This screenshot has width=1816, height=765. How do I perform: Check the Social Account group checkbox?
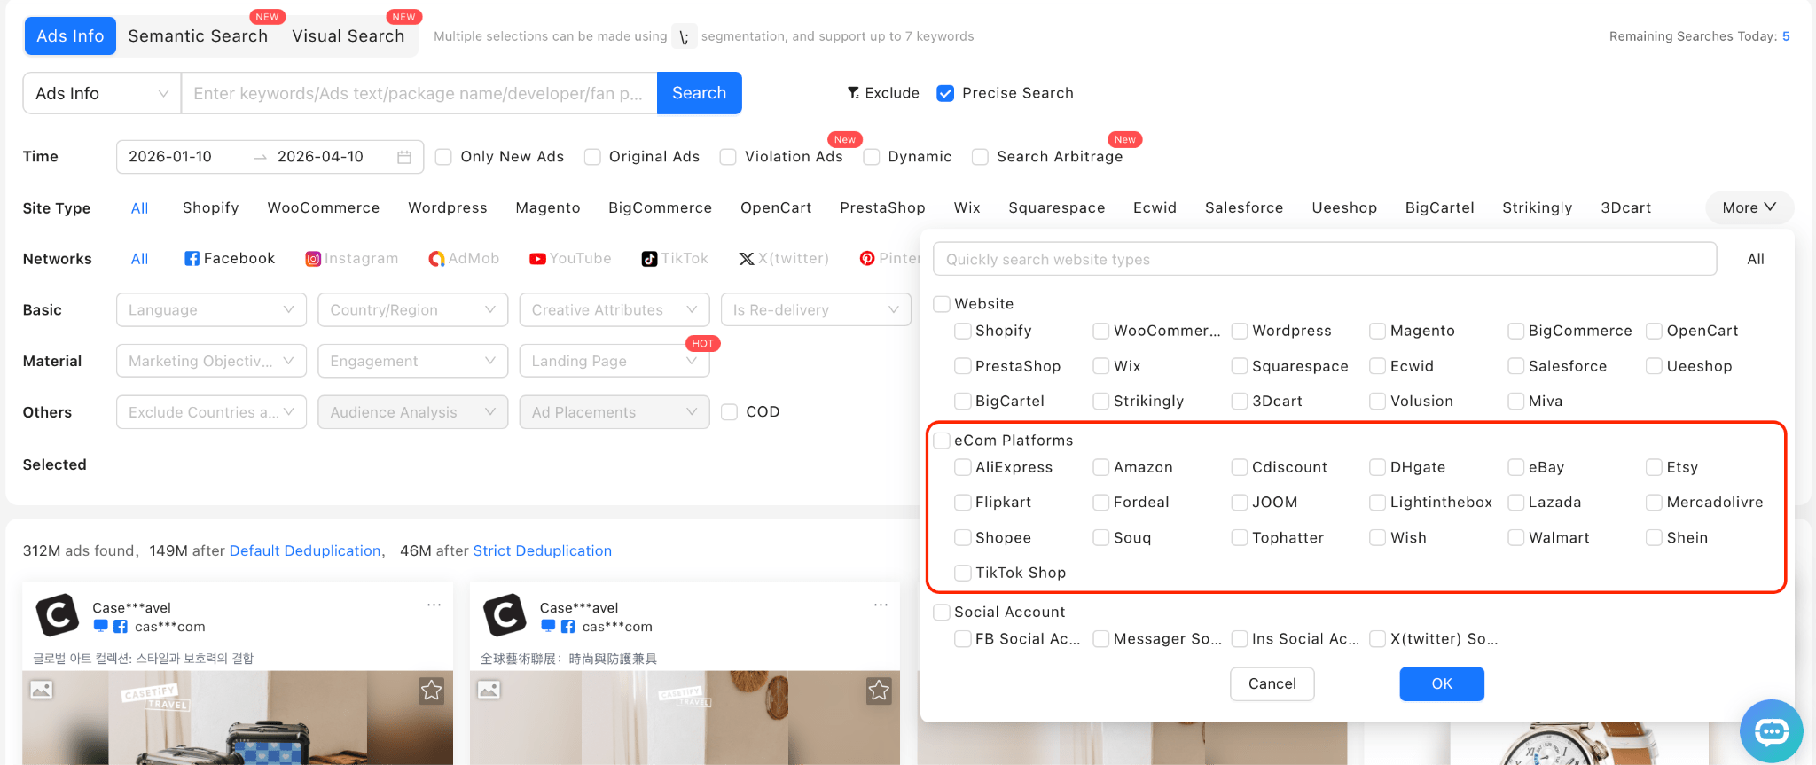pos(942,612)
